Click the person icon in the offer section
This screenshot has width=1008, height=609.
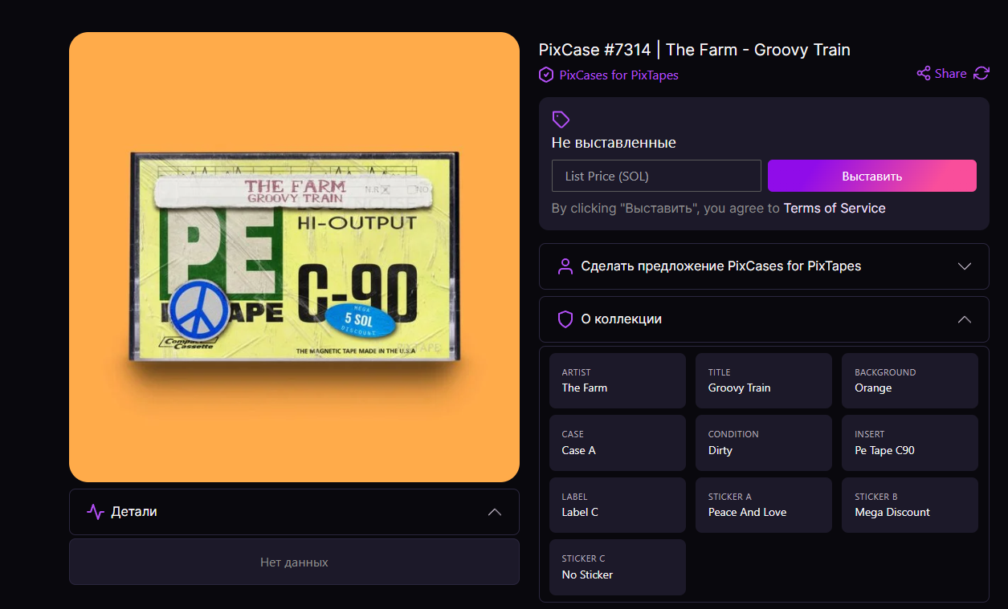(x=565, y=266)
